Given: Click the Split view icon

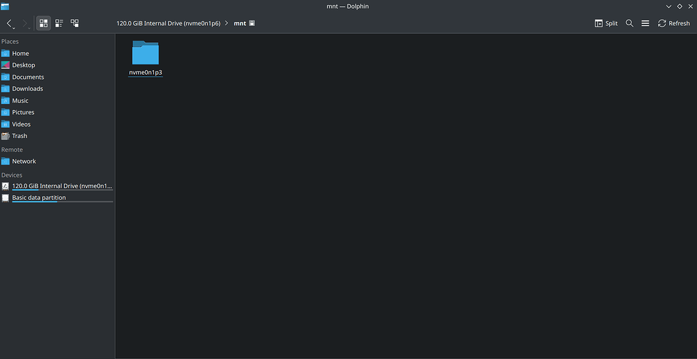Looking at the screenshot, I should click(x=598, y=24).
